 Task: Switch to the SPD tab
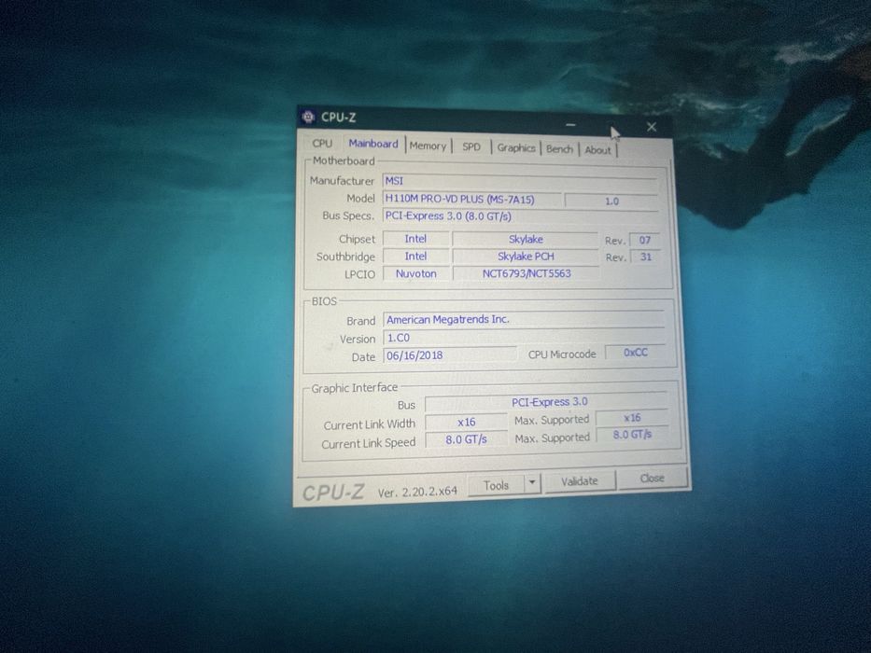tap(471, 146)
